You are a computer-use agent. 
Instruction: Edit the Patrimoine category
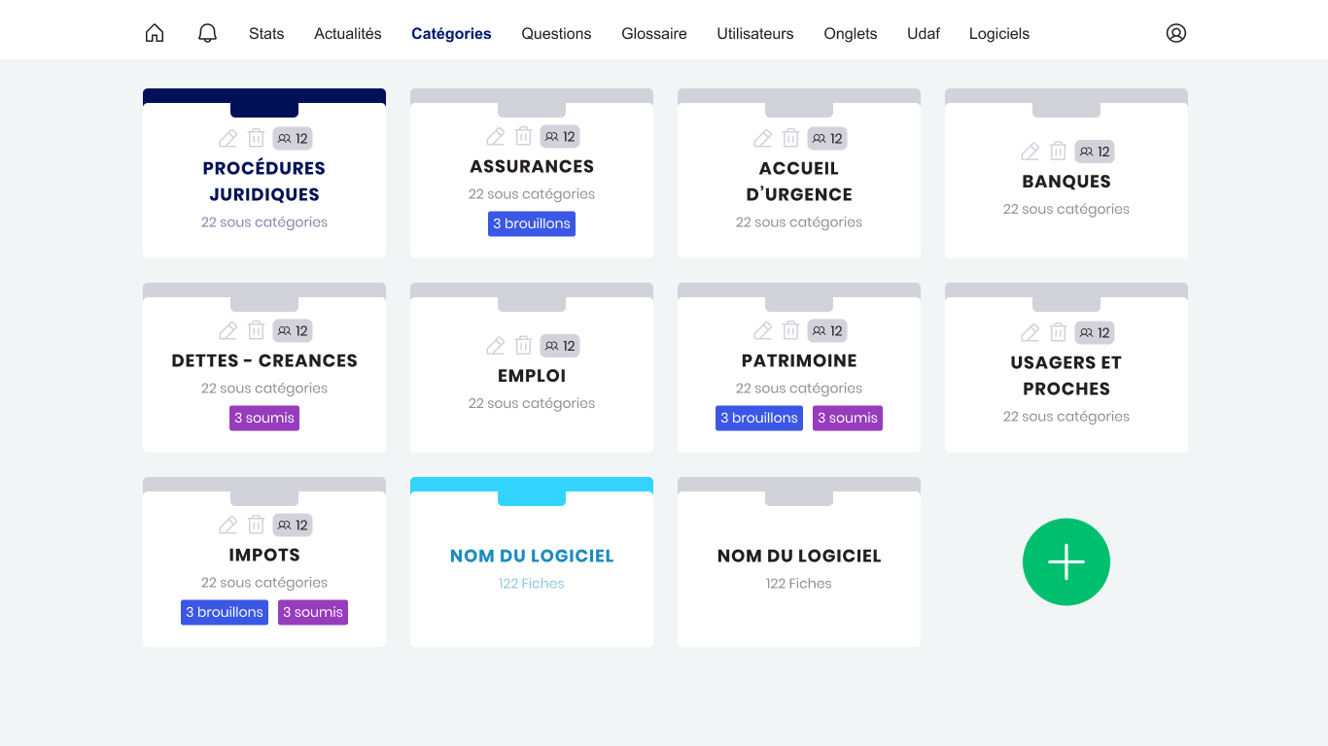[763, 331]
